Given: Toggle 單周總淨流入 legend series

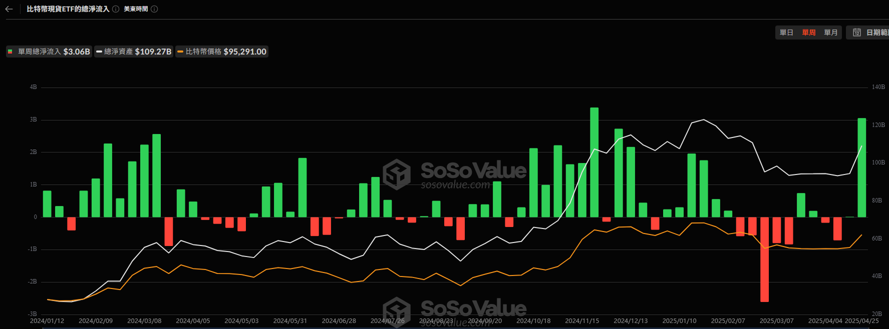Looking at the screenshot, I should pyautogui.click(x=49, y=51).
